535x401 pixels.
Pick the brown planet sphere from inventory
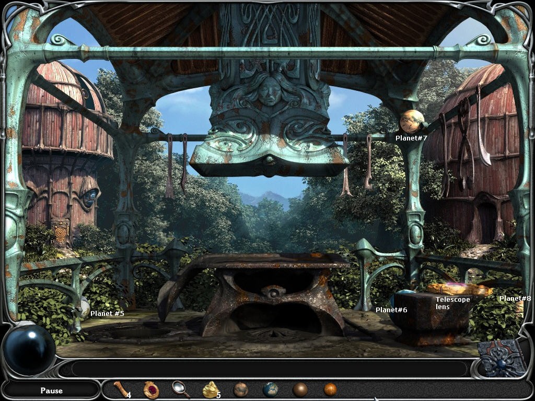click(x=299, y=391)
